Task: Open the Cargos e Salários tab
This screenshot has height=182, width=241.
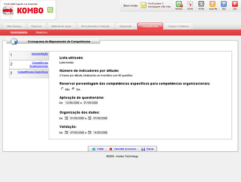Action: (x=178, y=26)
